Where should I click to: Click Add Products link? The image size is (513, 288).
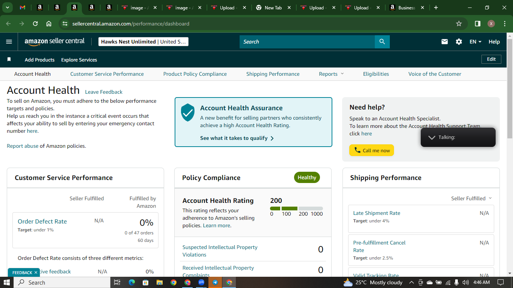pyautogui.click(x=39, y=60)
